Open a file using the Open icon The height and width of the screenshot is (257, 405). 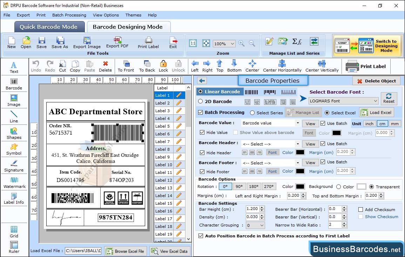coord(26,43)
